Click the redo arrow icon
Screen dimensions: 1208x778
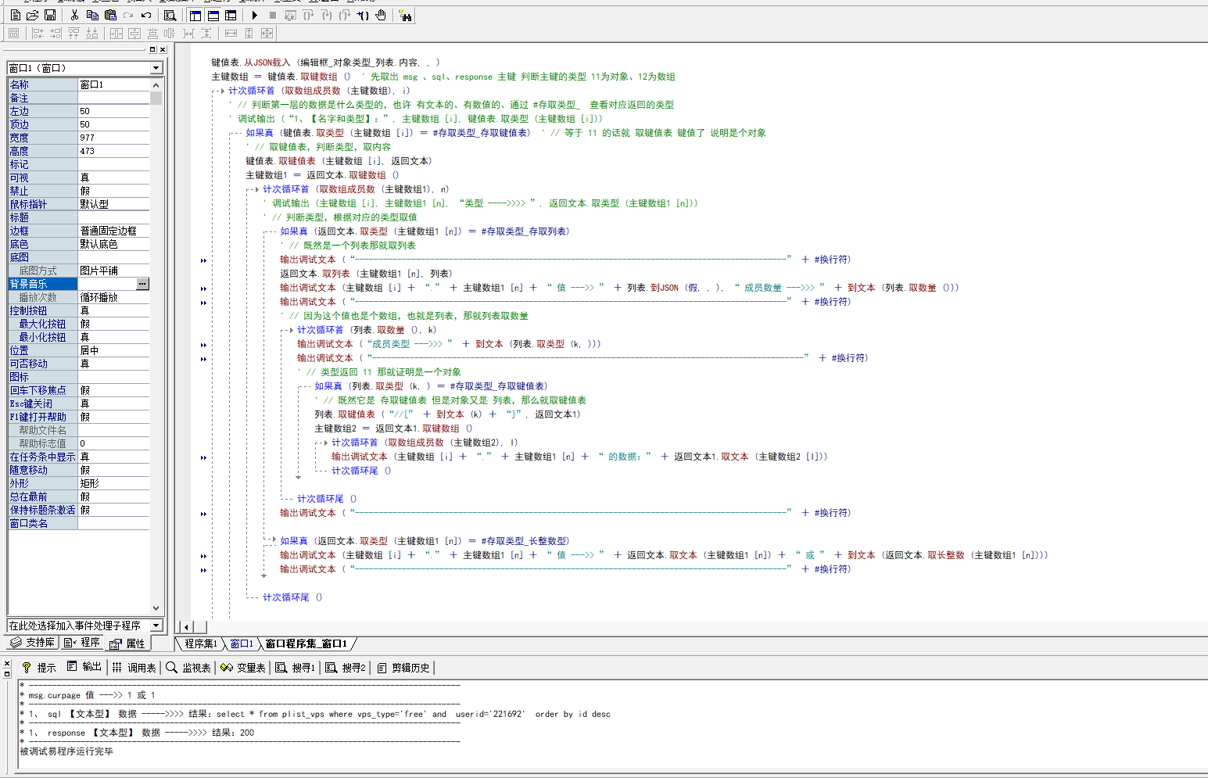point(128,15)
